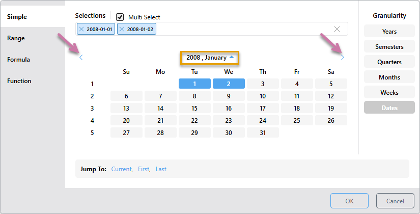The width and height of the screenshot is (420, 214).
Task: Open the 2008, January month picker
Action: (x=210, y=58)
